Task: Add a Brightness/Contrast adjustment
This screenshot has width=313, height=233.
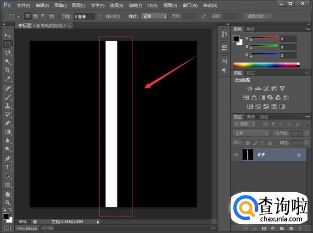Action: coord(250,88)
